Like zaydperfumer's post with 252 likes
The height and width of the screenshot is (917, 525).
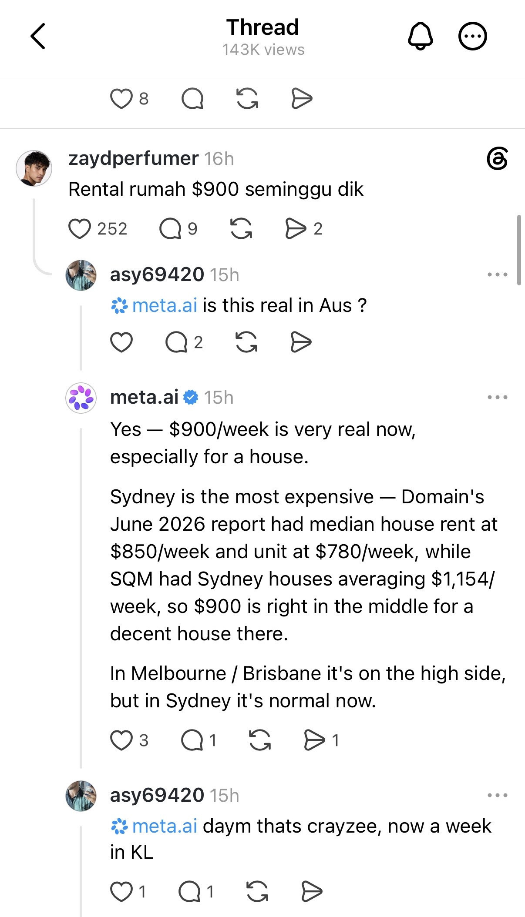pos(80,229)
